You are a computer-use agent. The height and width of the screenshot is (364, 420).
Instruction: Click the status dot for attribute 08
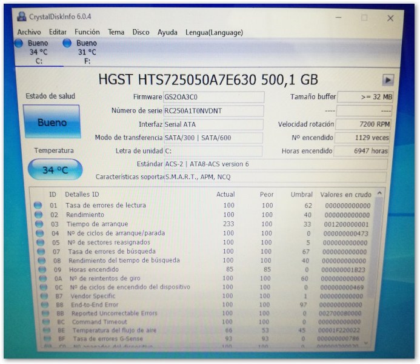coord(42,260)
